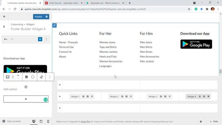Hide the footer builder panel

pyautogui.click(x=214, y=122)
